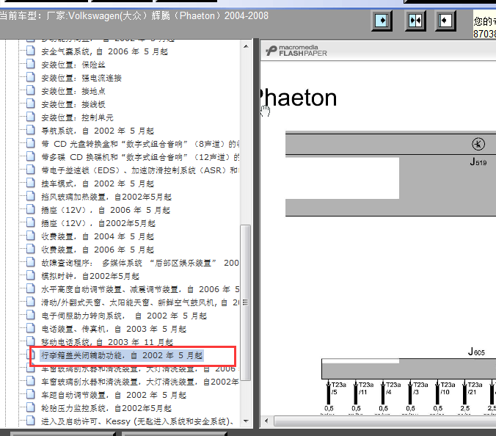Click page icon beside 挡风玻璃加热装置
The height and width of the screenshot is (436, 496).
[x=31, y=197]
